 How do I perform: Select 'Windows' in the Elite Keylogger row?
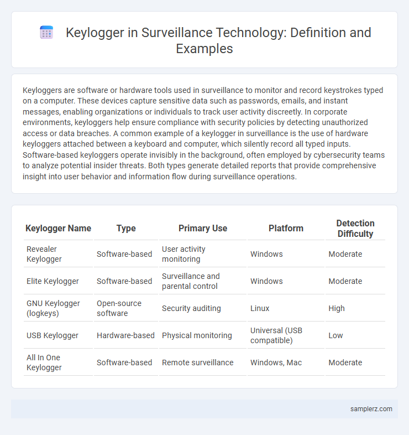coord(286,281)
